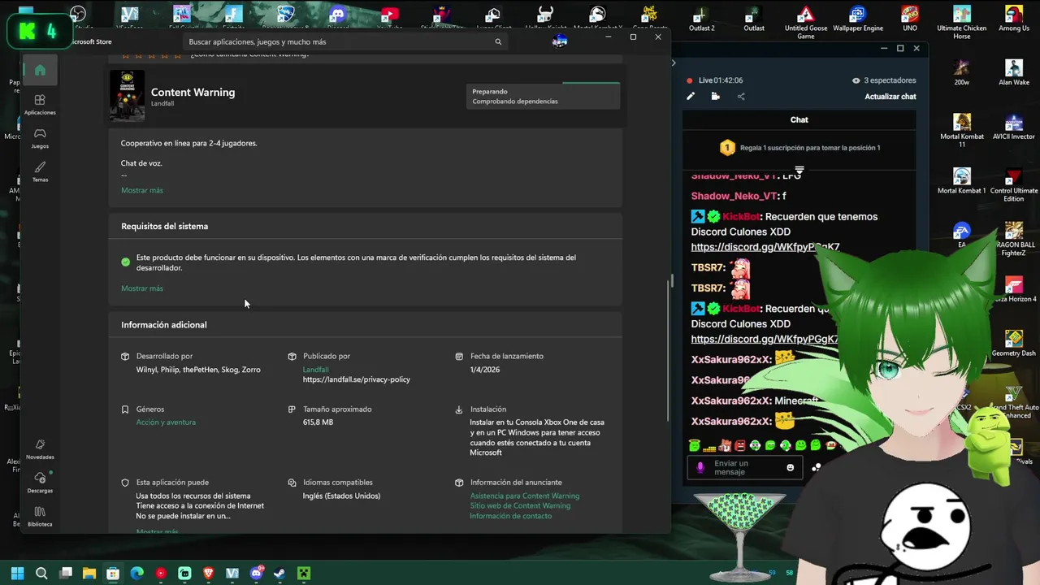Click the purple microphone icon in chat input
Image resolution: width=1040 pixels, height=585 pixels.
[700, 468]
